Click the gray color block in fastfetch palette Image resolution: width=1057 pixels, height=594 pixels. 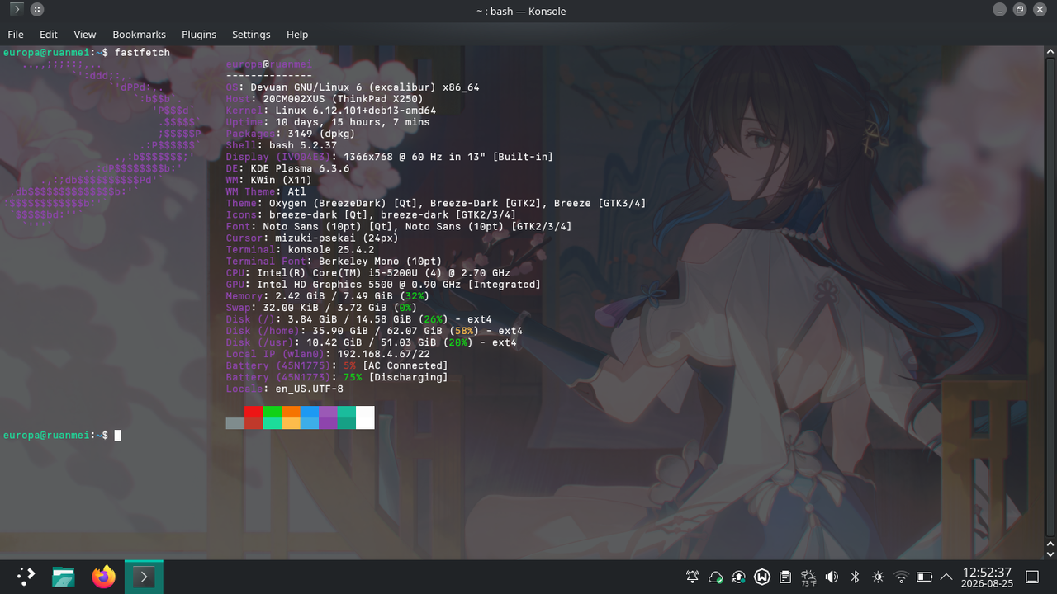coord(235,423)
